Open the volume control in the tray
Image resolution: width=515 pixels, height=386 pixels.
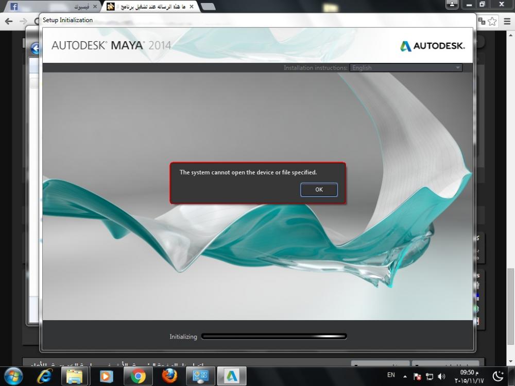441,377
